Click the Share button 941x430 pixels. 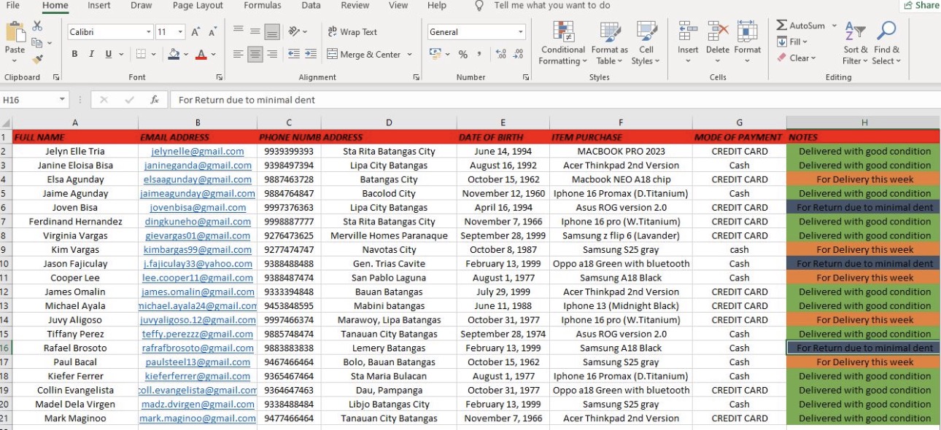tap(921, 6)
